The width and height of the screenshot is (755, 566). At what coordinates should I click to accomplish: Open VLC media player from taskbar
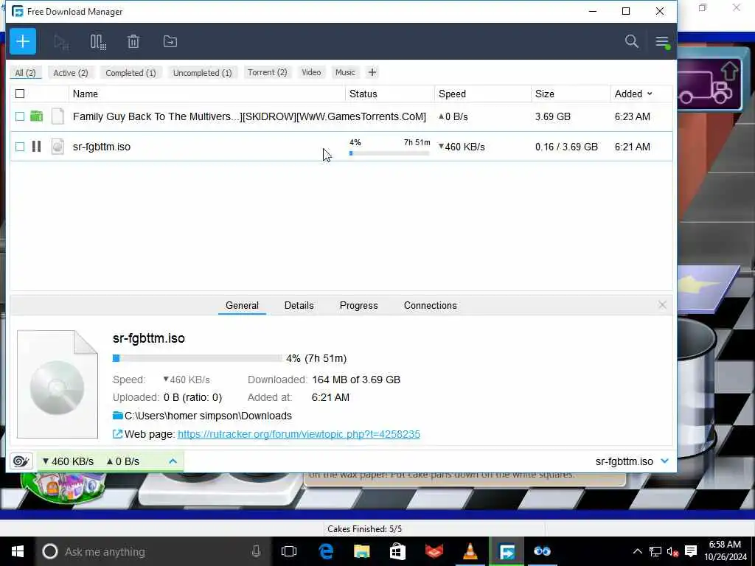[470, 551]
